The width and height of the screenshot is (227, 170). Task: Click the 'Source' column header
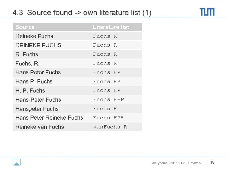coord(25,27)
